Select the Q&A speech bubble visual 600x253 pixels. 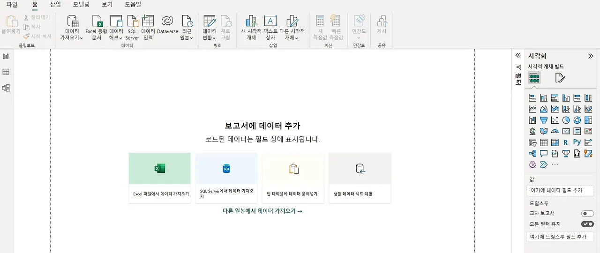(544, 153)
